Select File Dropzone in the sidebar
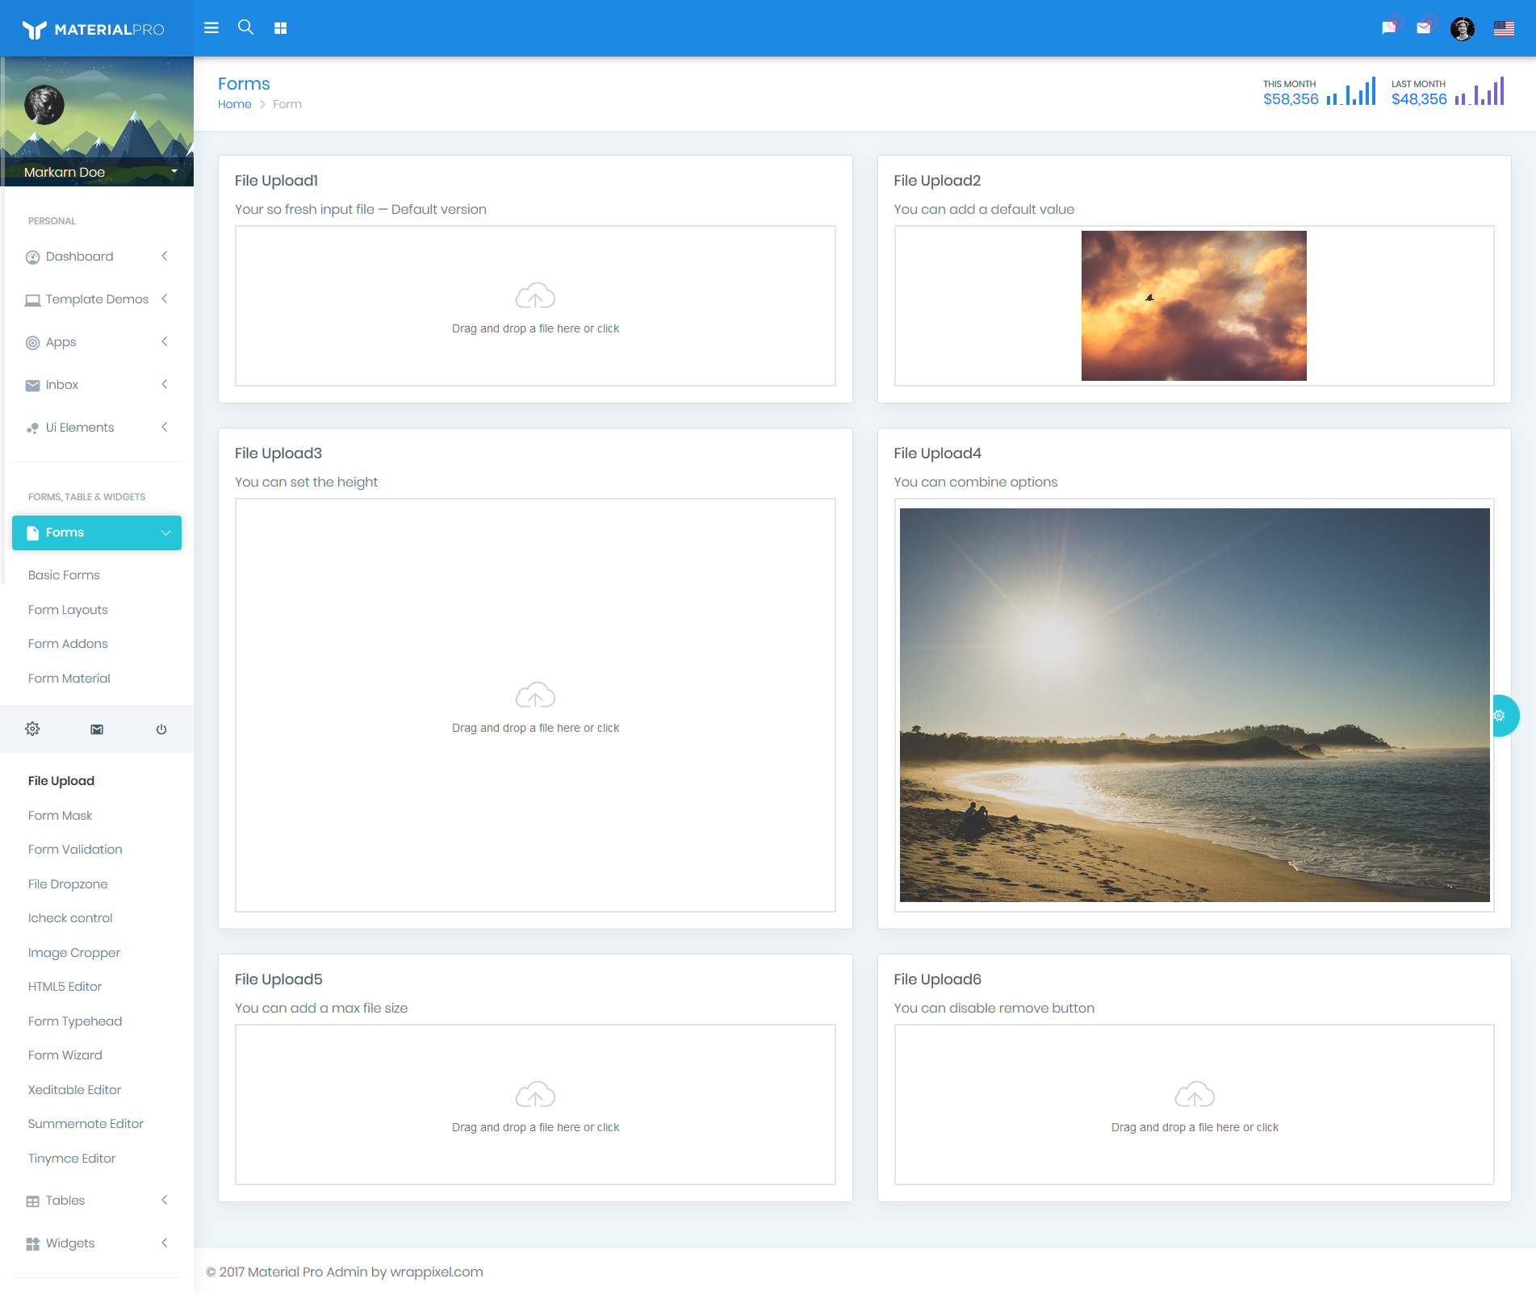1536x1295 pixels. pos(68,884)
